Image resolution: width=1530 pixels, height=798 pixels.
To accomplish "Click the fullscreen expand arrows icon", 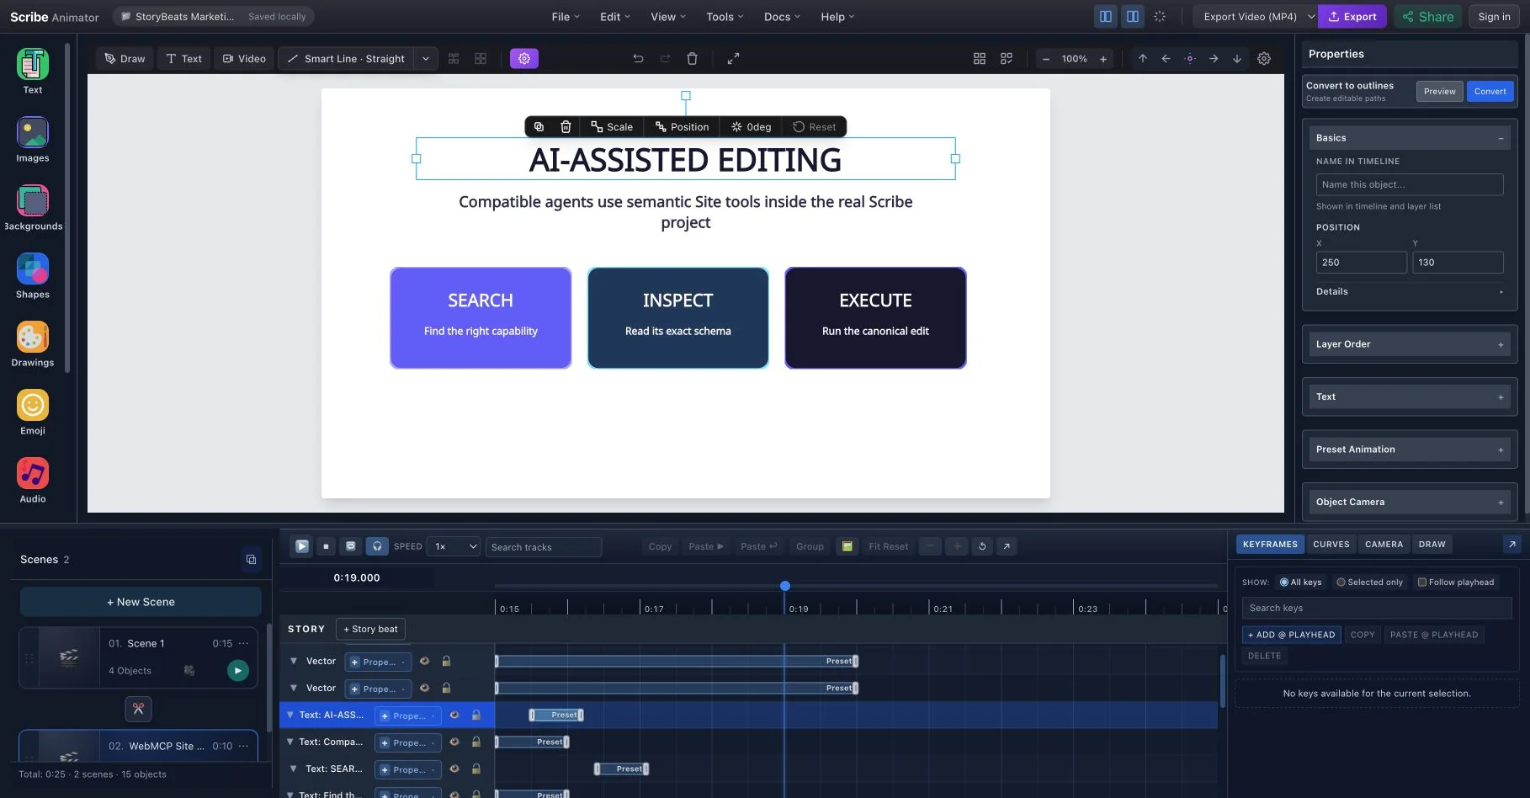I will 733,58.
